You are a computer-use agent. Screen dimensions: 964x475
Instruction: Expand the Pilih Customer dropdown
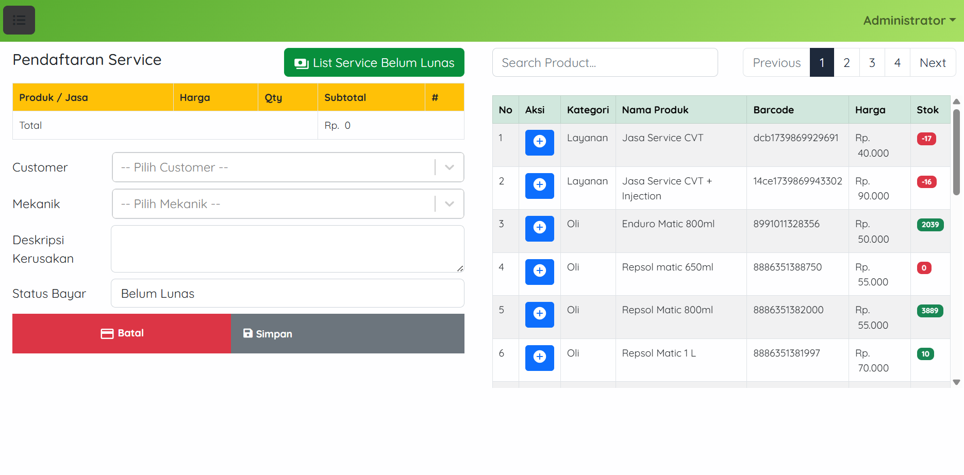(288, 167)
